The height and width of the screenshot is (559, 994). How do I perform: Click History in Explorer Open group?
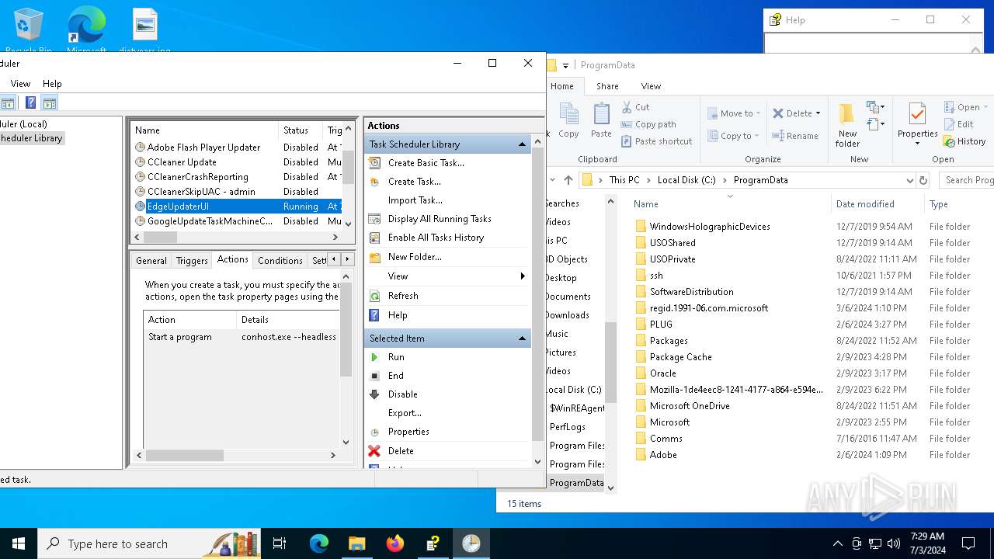click(x=964, y=141)
